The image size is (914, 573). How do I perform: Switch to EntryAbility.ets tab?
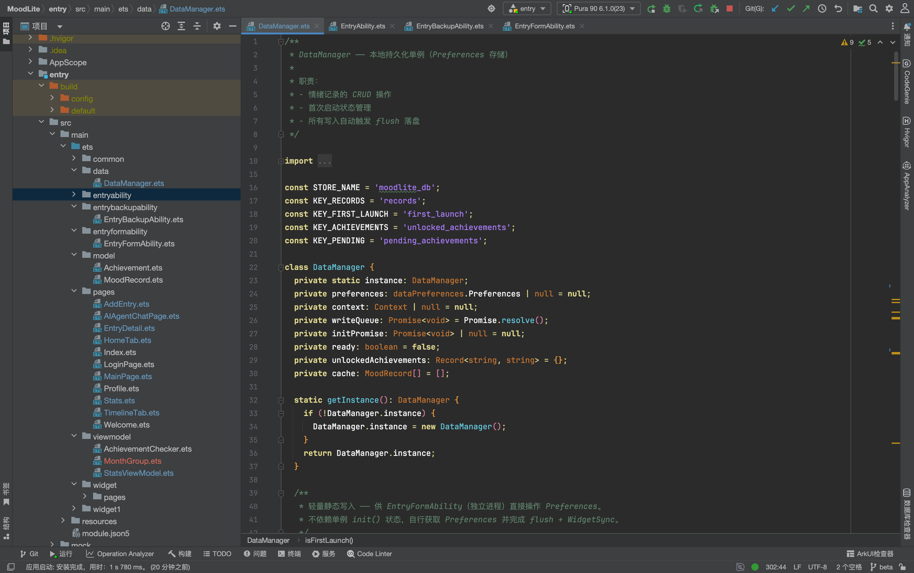(362, 26)
